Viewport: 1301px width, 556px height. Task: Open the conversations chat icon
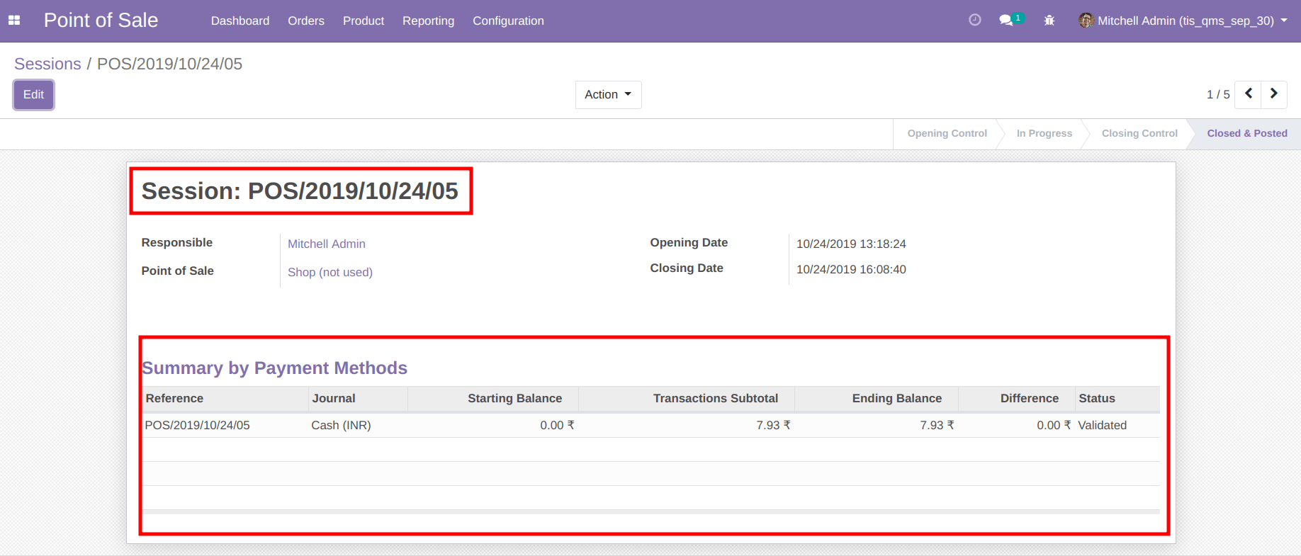(1006, 21)
